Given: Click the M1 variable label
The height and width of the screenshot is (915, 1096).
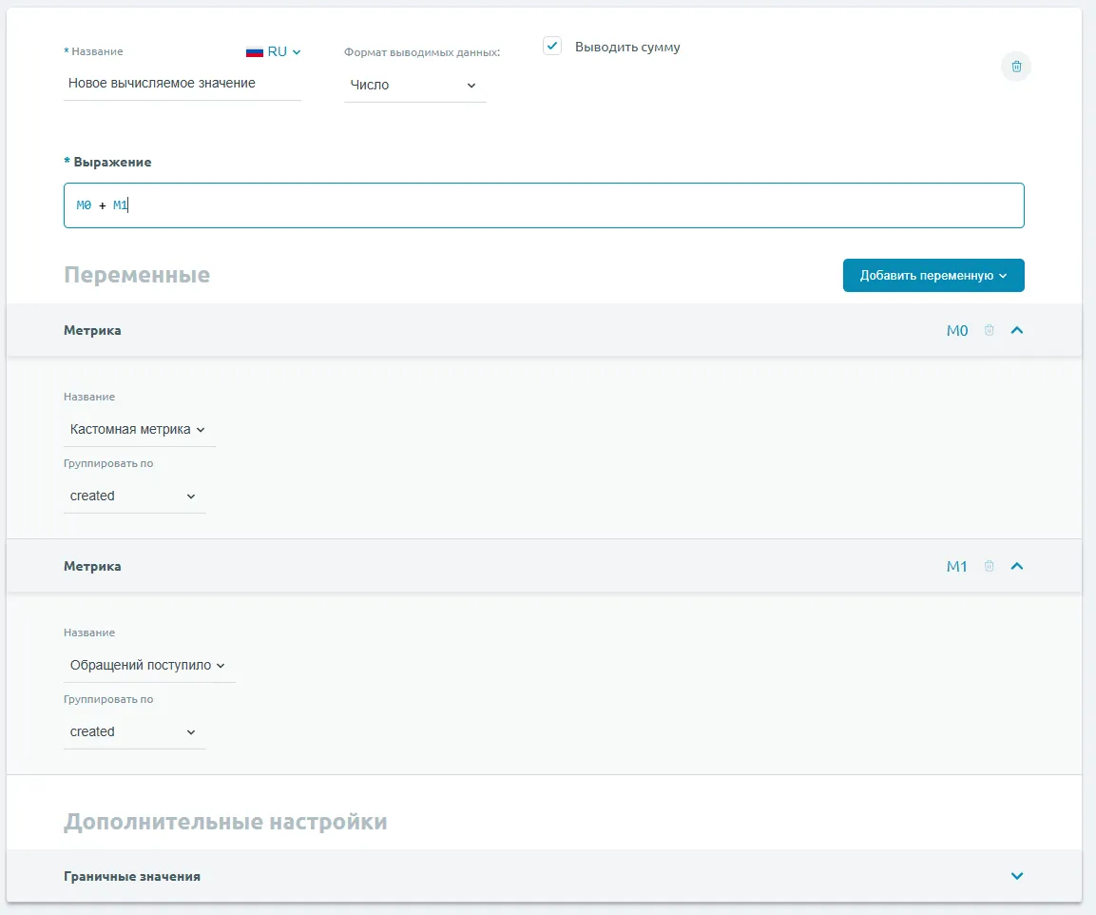Looking at the screenshot, I should point(956,567).
